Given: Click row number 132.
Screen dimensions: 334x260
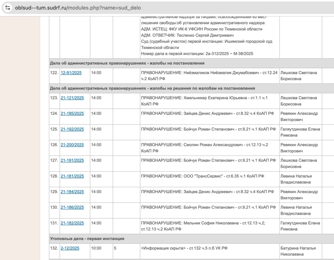Looking at the screenshot, I should [x=54, y=248].
